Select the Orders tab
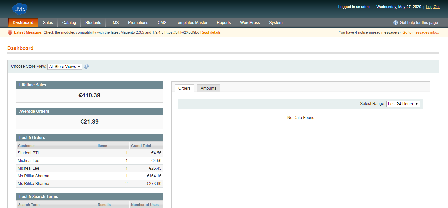The image size is (448, 208). pyautogui.click(x=184, y=88)
